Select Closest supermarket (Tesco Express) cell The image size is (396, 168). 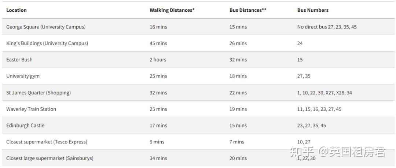tap(47, 142)
